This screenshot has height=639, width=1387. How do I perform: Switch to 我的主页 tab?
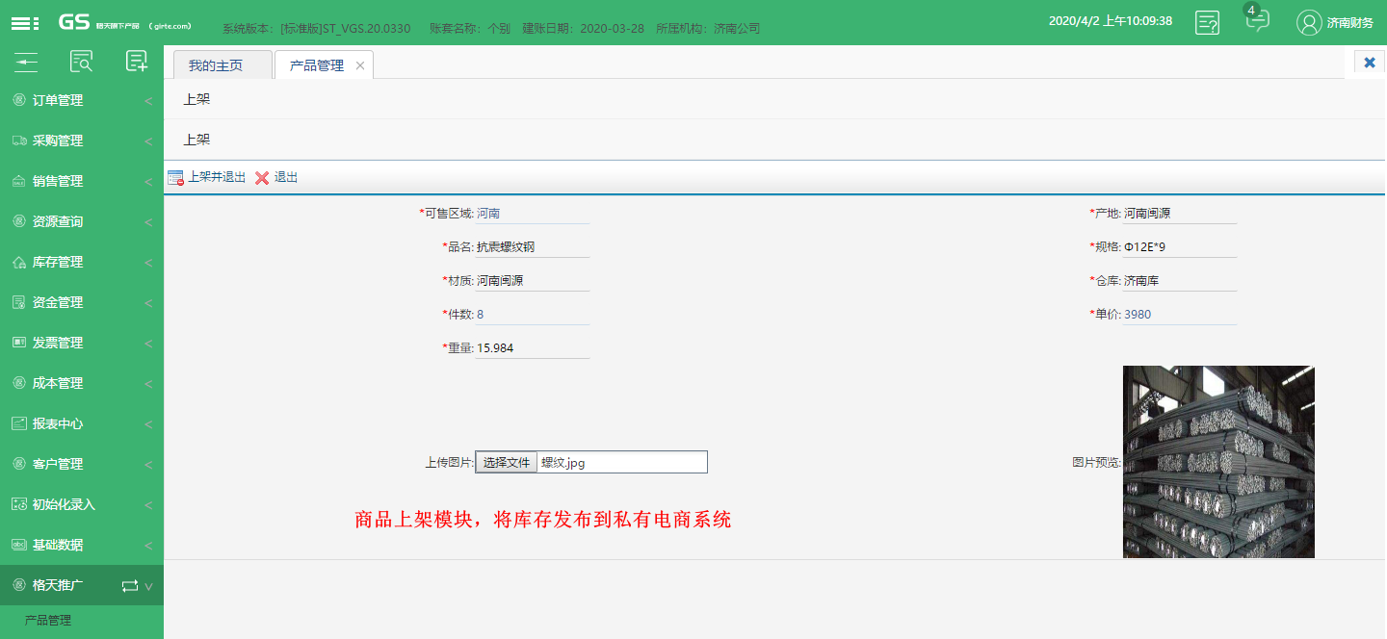222,65
